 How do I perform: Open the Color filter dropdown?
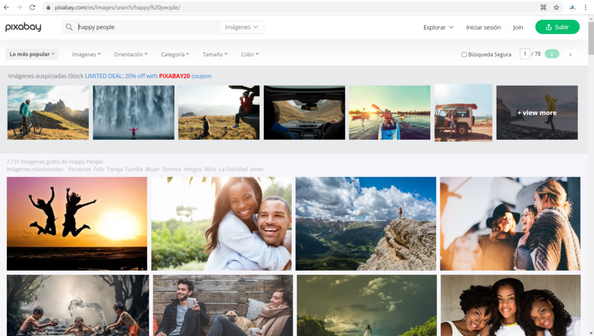point(249,54)
